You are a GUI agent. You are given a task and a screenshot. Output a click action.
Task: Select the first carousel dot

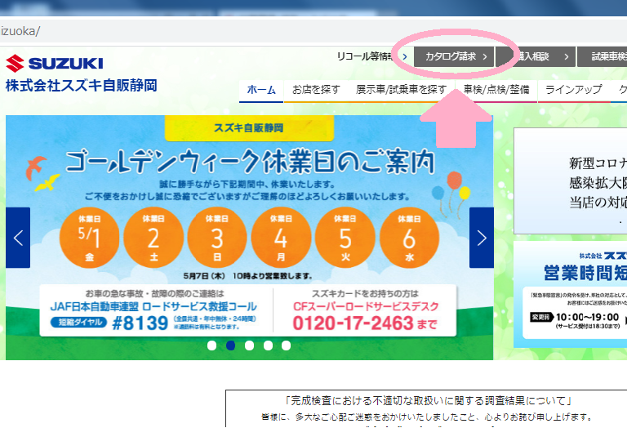pyautogui.click(x=212, y=346)
